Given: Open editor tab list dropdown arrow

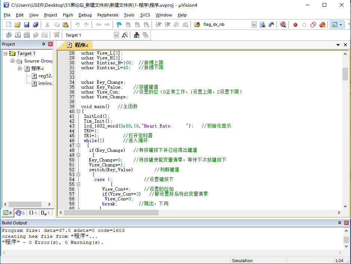Looking at the screenshot, I should point(338,45).
